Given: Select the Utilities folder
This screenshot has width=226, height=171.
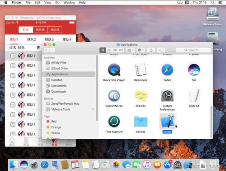Looking at the screenshot, I should tap(141, 122).
